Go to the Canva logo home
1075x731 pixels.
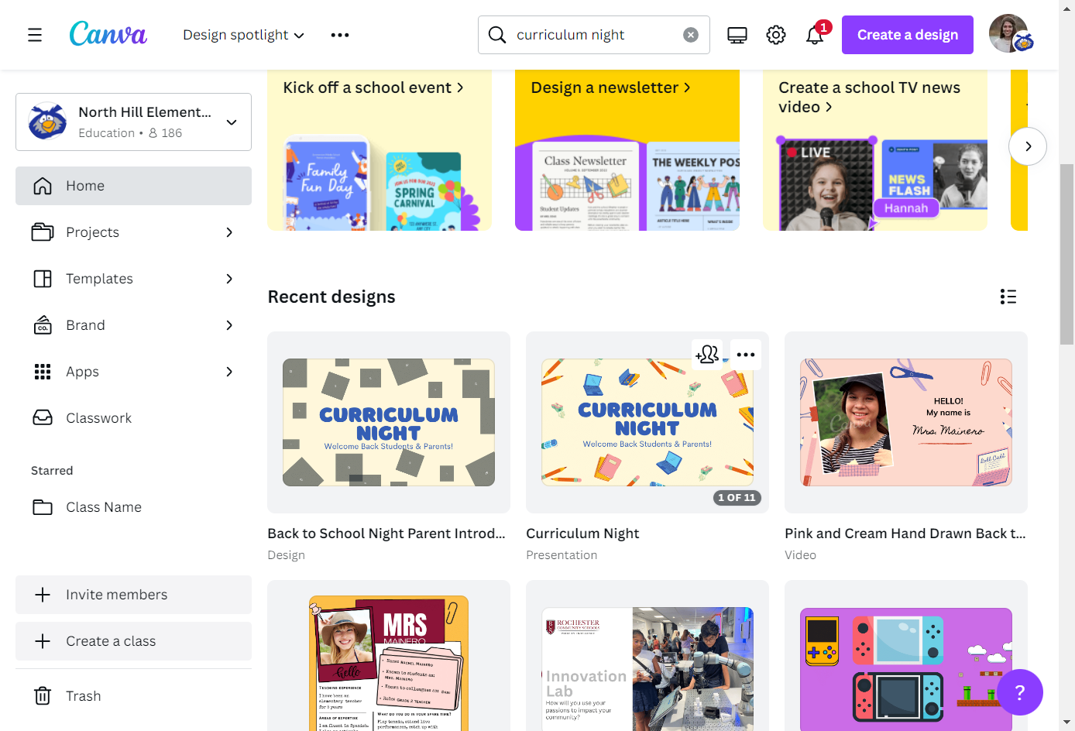(x=108, y=34)
